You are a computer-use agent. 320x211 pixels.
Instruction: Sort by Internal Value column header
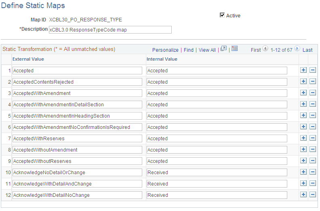162,59
